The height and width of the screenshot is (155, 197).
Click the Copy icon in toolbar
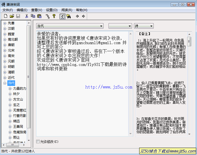coord(33,16)
